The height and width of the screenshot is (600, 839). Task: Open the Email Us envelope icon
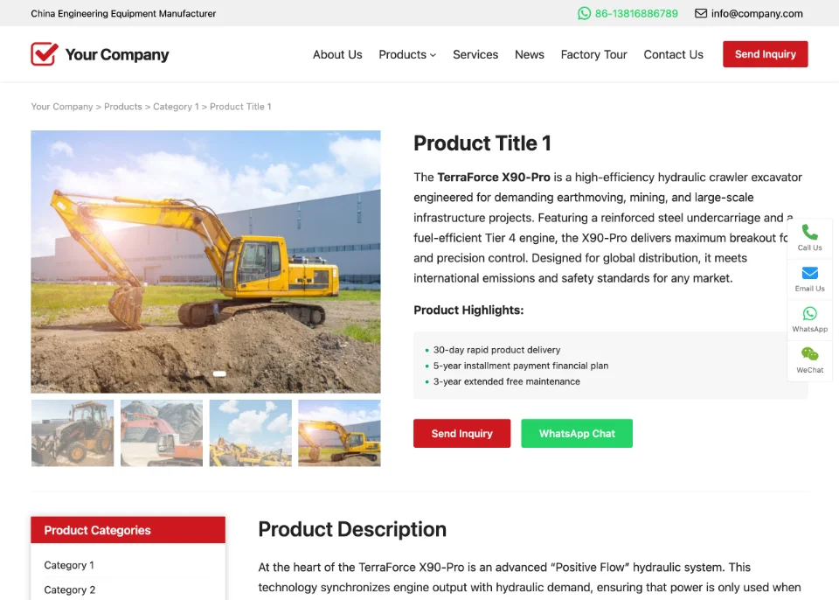[x=809, y=273]
